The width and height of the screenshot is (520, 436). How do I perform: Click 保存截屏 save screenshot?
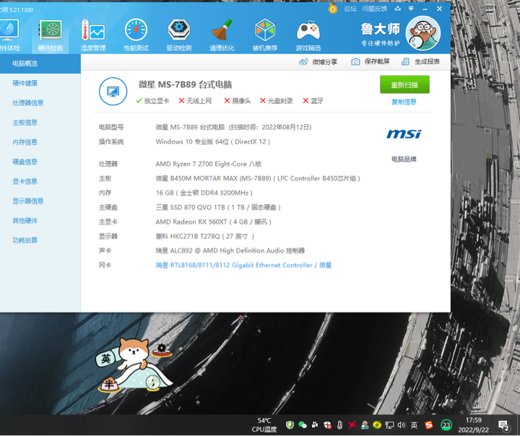(370, 61)
